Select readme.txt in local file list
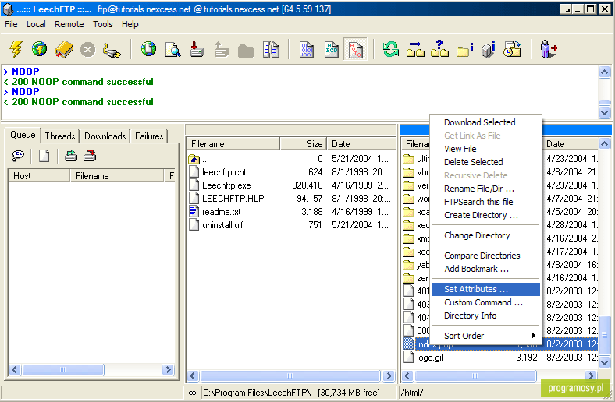 [221, 212]
